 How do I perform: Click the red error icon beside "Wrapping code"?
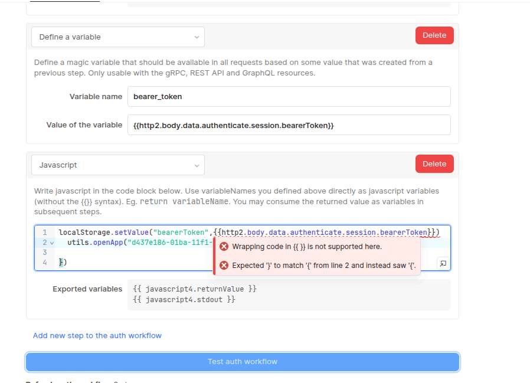[x=224, y=247]
